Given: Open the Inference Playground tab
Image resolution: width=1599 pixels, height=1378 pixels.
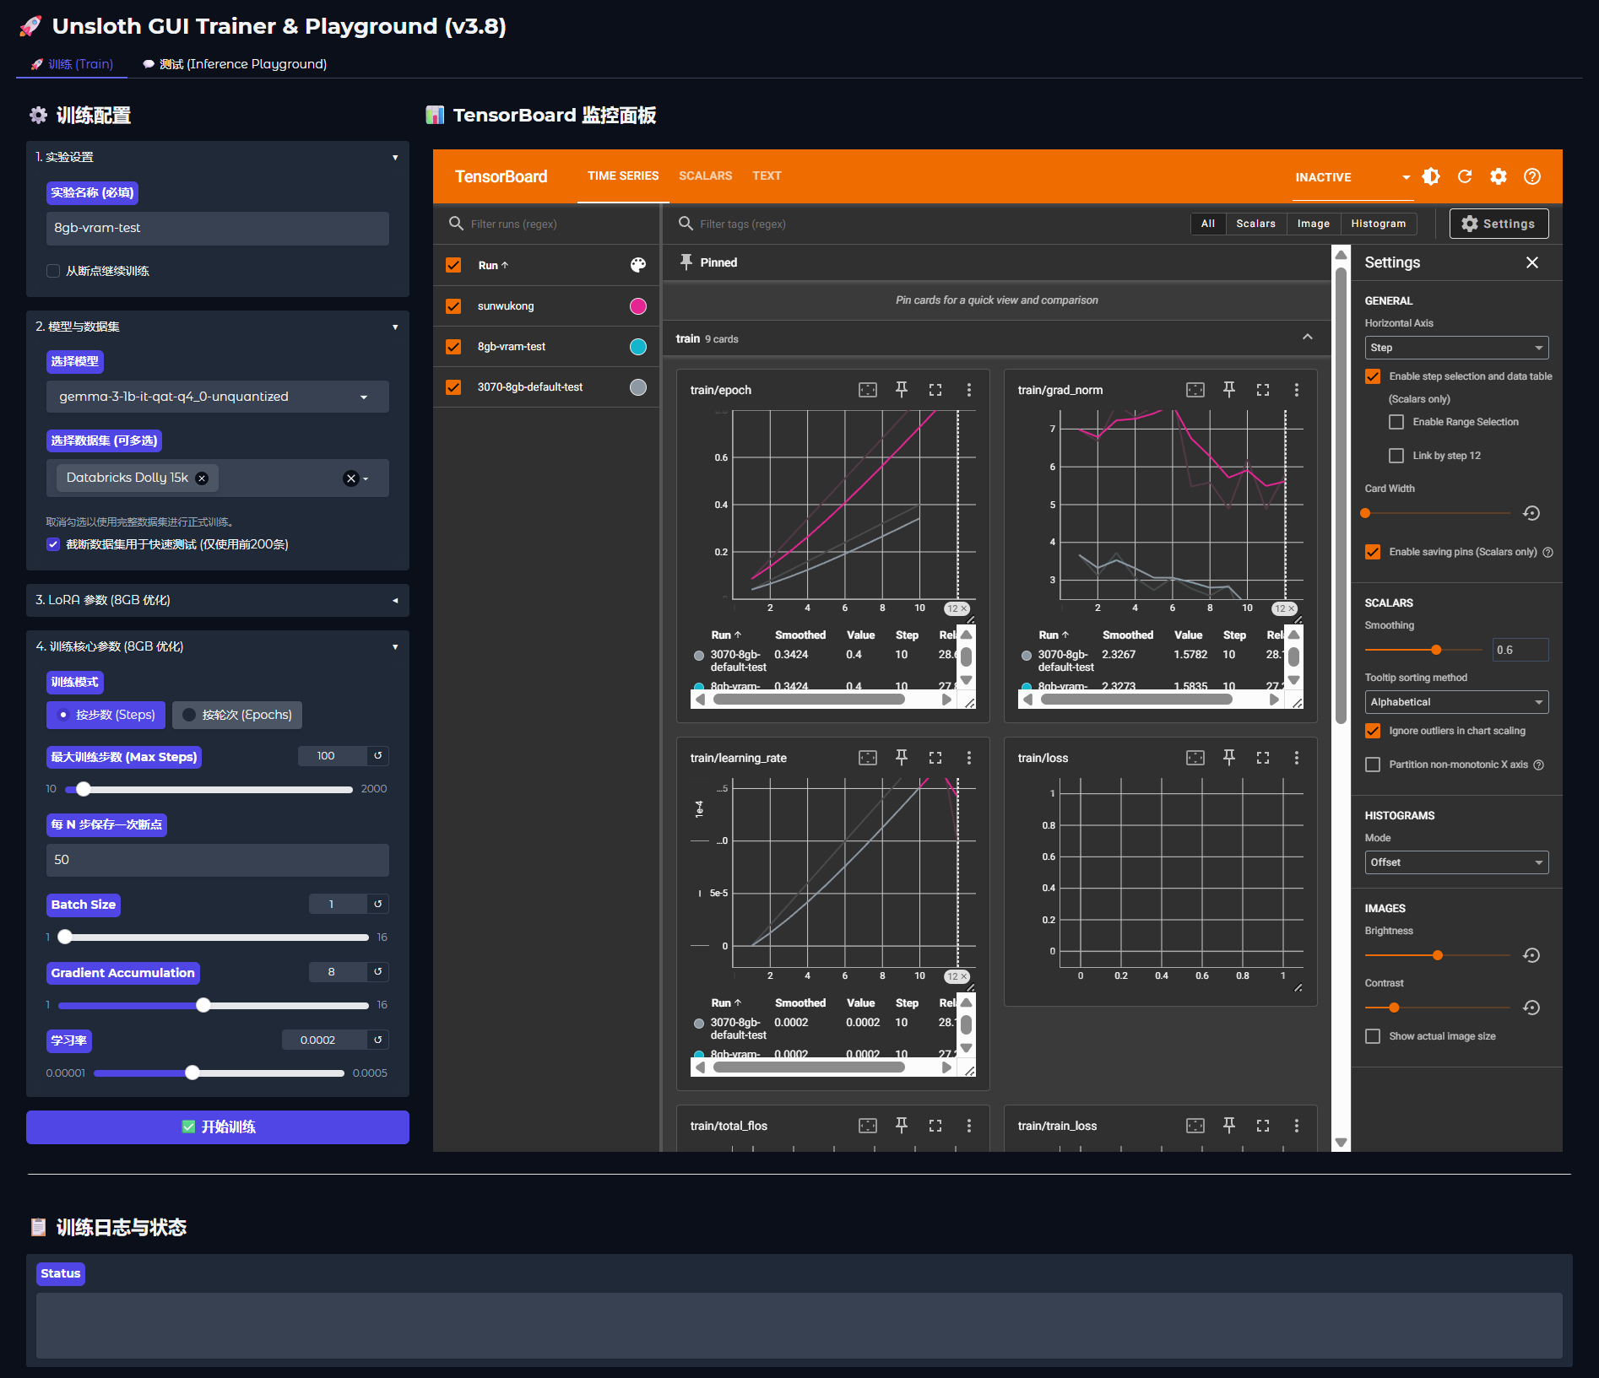Looking at the screenshot, I should 235,64.
